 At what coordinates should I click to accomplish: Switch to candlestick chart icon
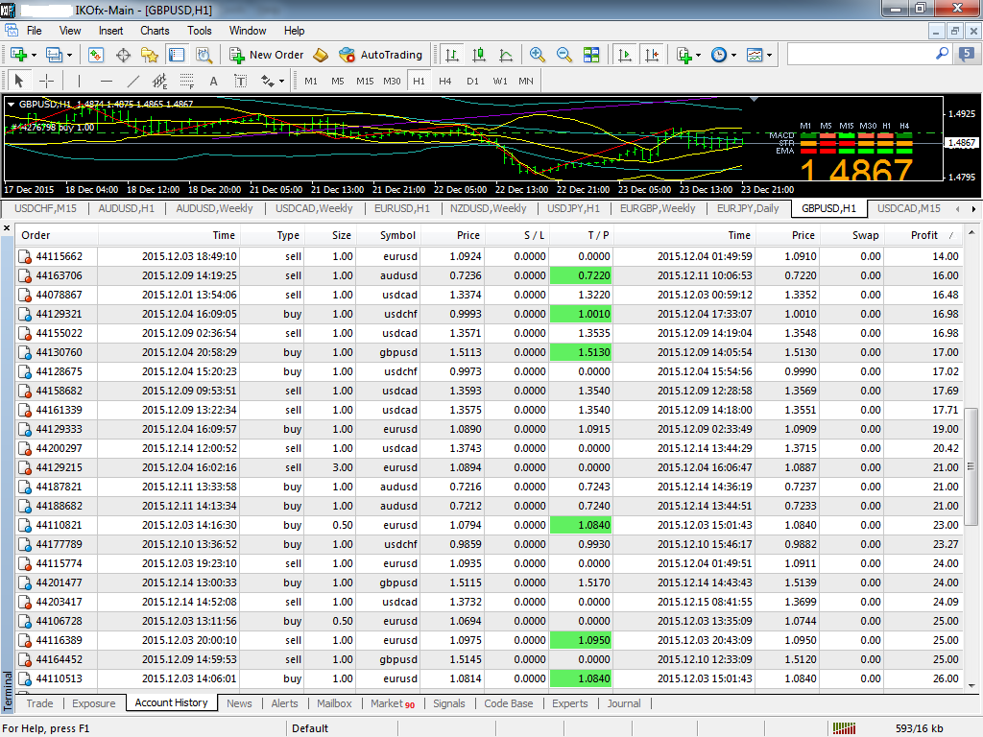479,55
